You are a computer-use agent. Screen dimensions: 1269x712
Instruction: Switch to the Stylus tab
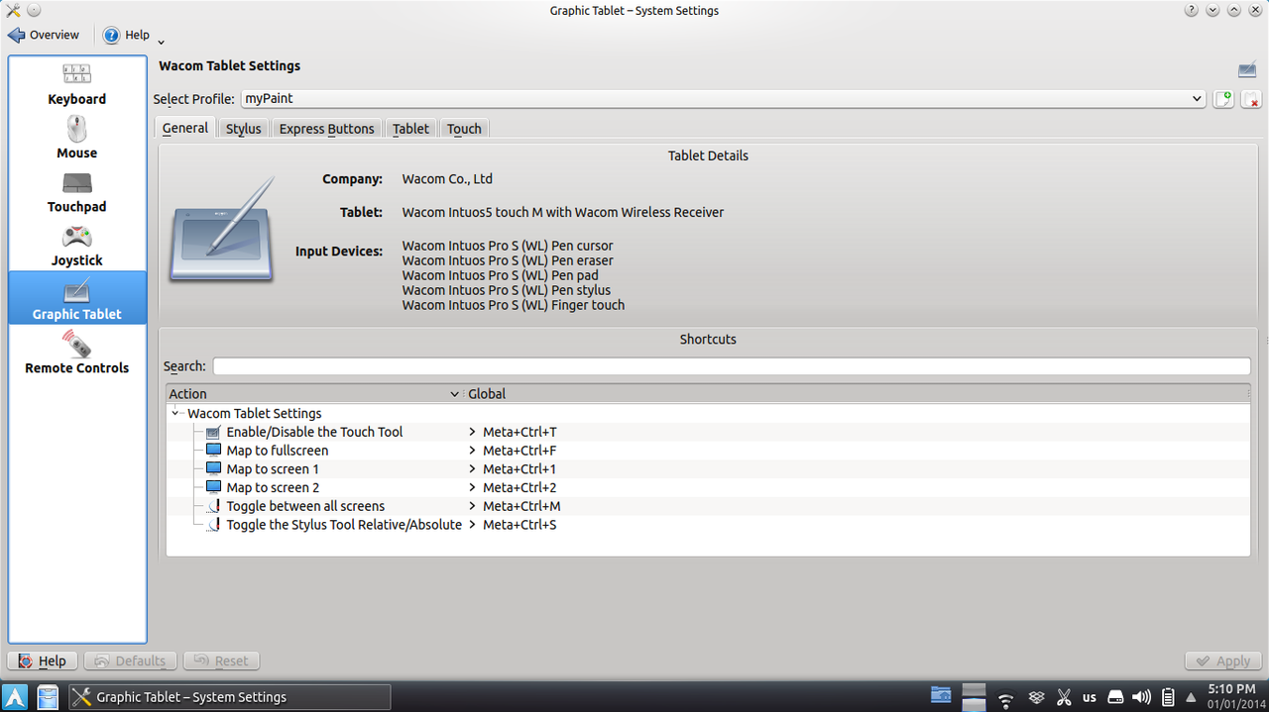pyautogui.click(x=244, y=129)
